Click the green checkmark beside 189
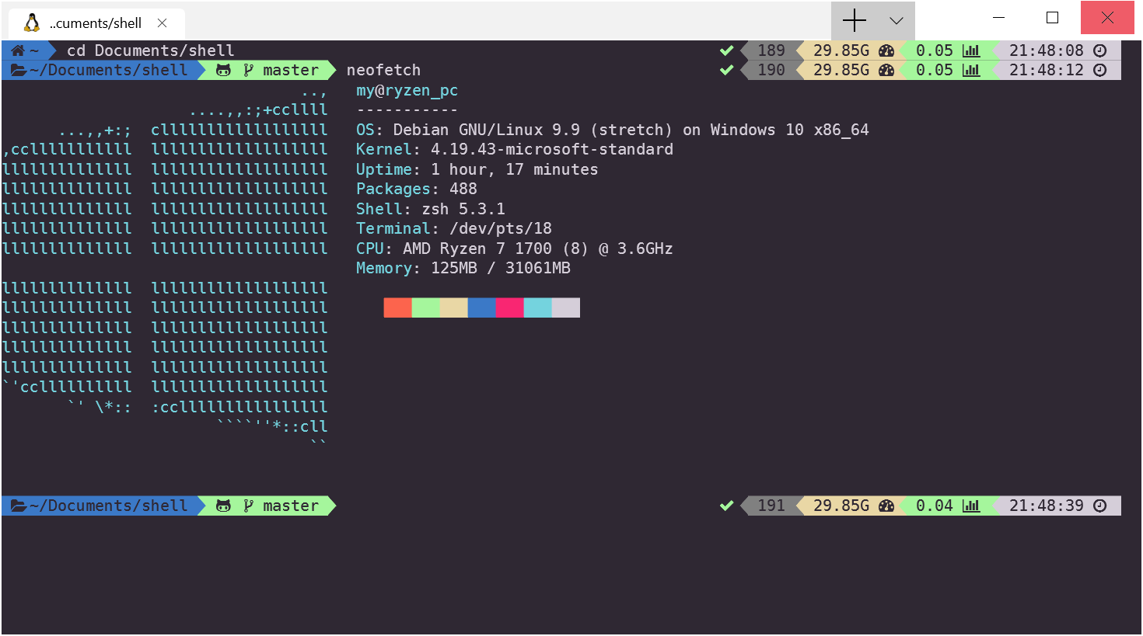The width and height of the screenshot is (1143, 636). pos(726,50)
